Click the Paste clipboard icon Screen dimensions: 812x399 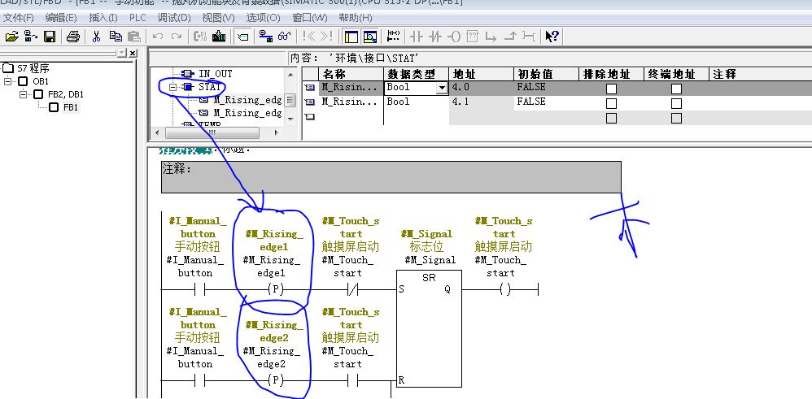(x=134, y=37)
